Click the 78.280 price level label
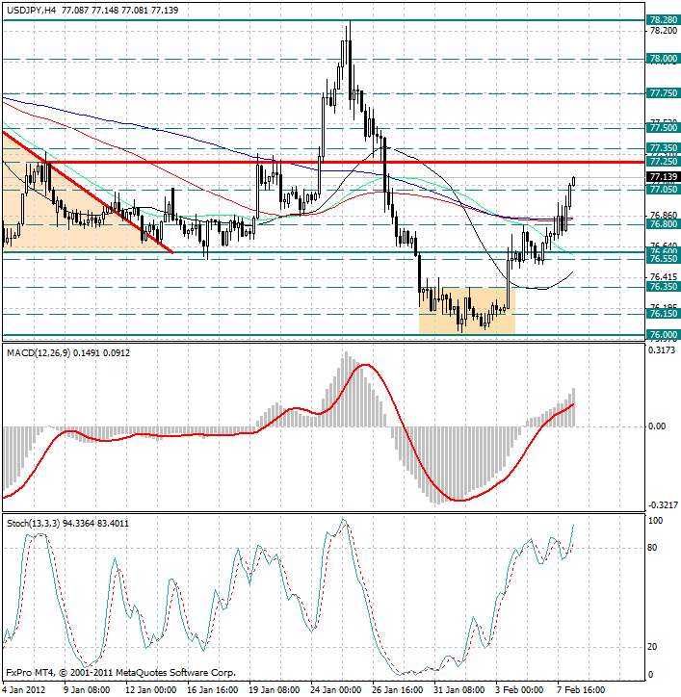 pos(663,19)
